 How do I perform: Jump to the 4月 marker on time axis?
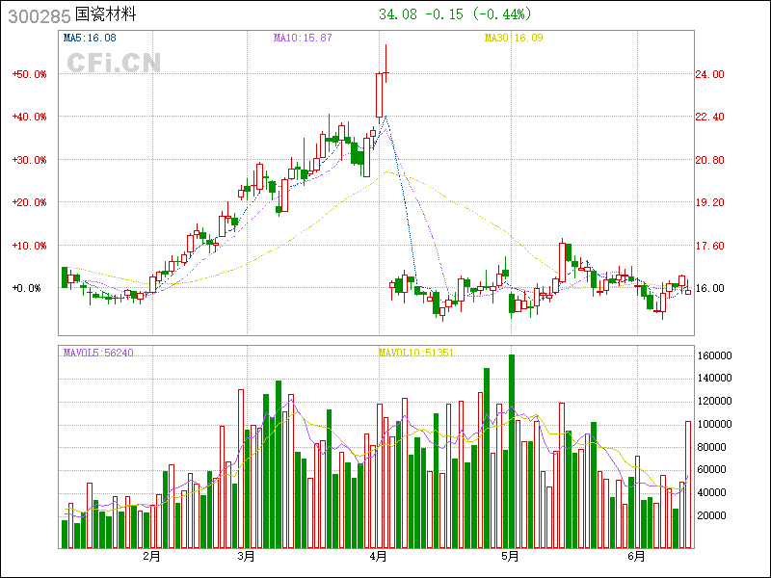(x=379, y=557)
